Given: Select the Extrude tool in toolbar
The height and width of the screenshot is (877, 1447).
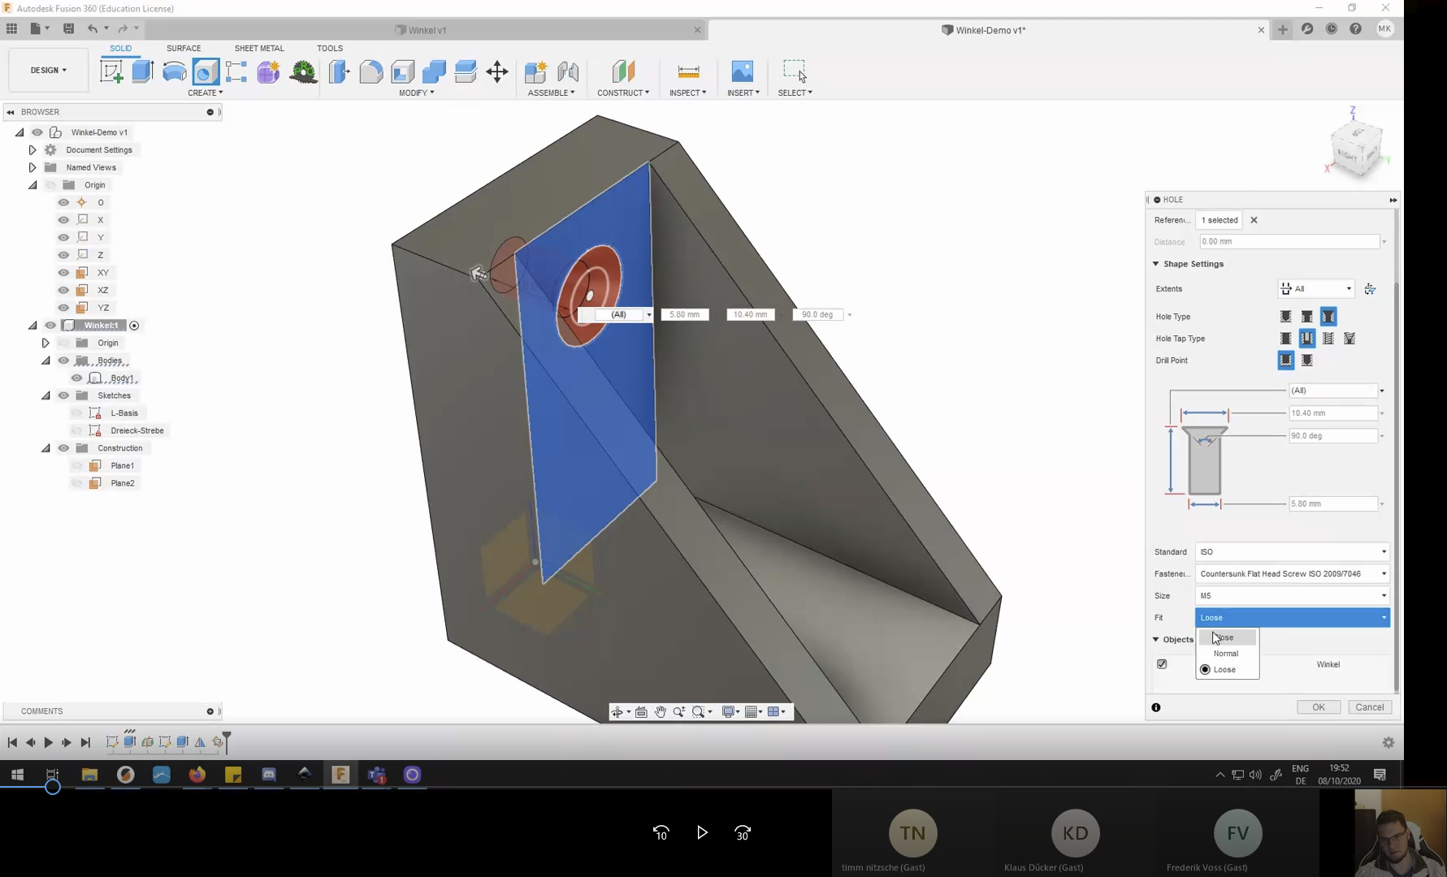Looking at the screenshot, I should [x=143, y=71].
